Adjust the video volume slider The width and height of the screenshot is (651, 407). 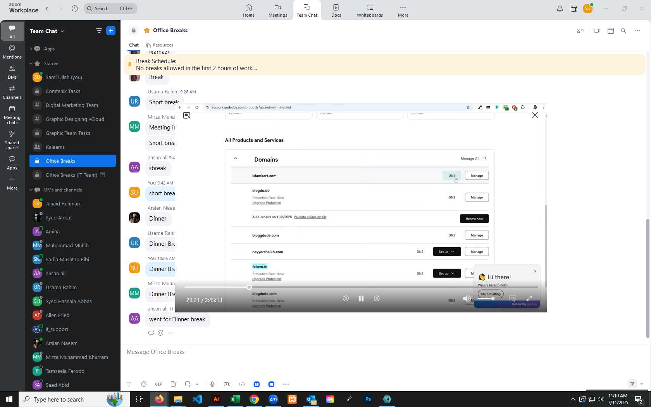click(x=486, y=298)
